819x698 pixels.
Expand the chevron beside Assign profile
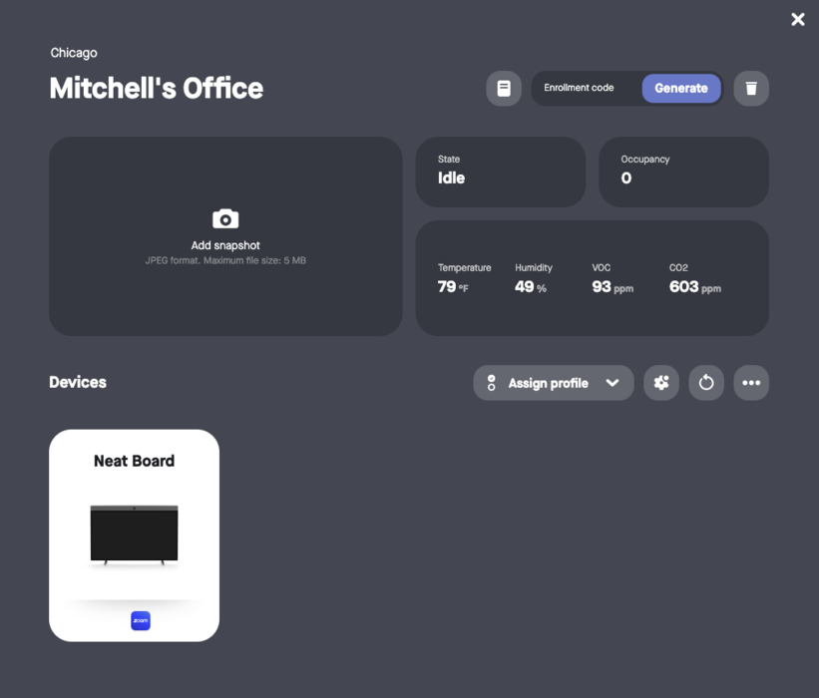click(613, 383)
